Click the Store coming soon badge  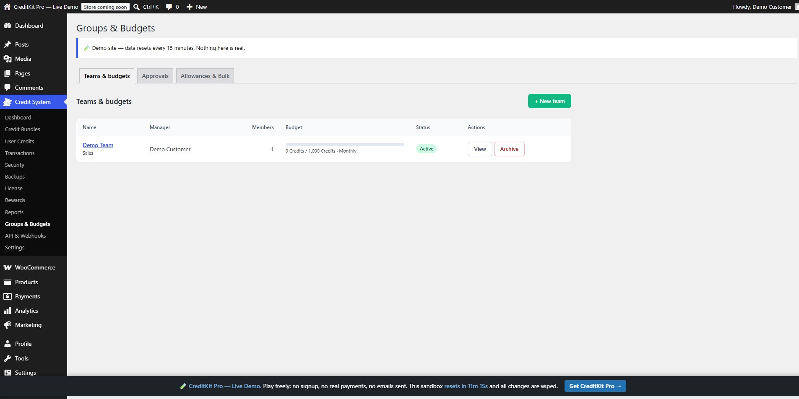(x=105, y=7)
